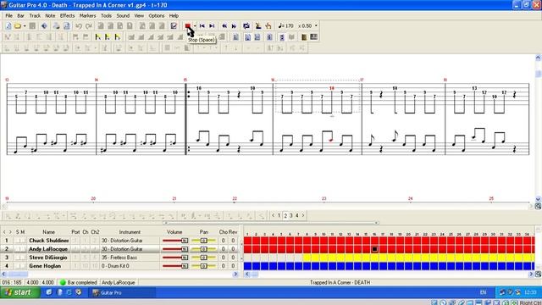Image resolution: width=542 pixels, height=305 pixels.
Task: Open the Effects menu
Action: point(67,15)
